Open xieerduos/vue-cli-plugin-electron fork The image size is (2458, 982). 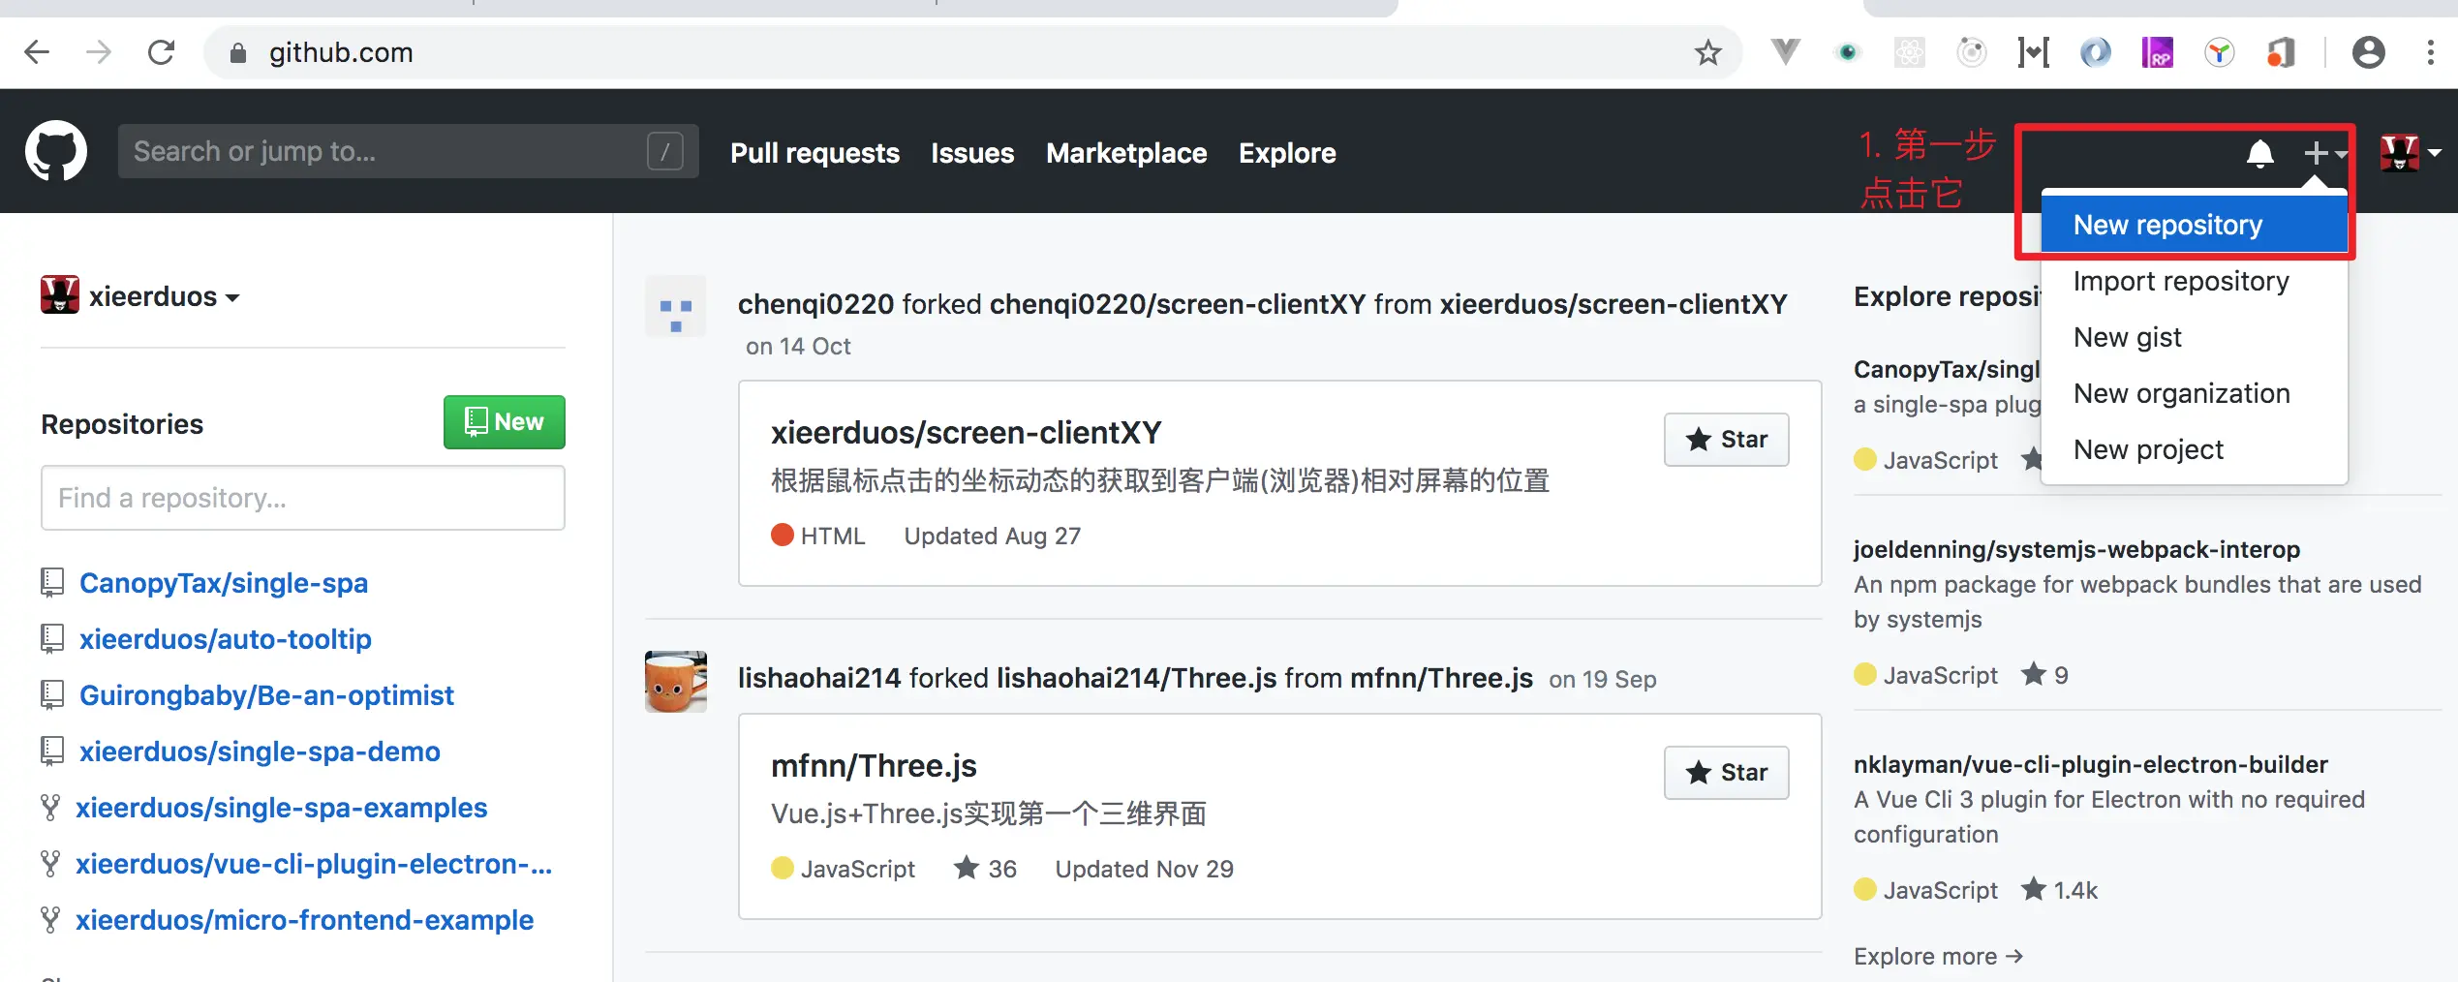[314, 864]
